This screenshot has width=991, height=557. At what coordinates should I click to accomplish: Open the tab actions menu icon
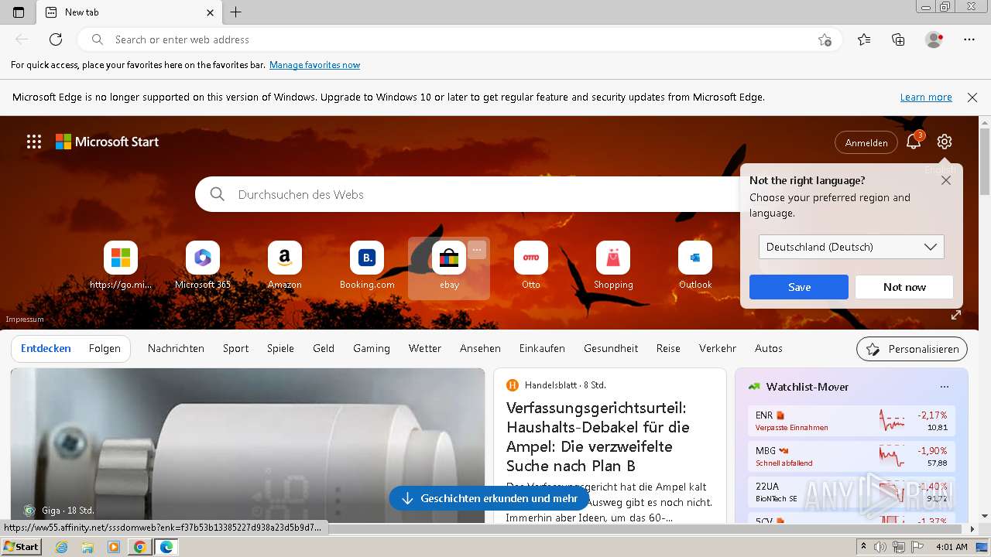pos(19,12)
